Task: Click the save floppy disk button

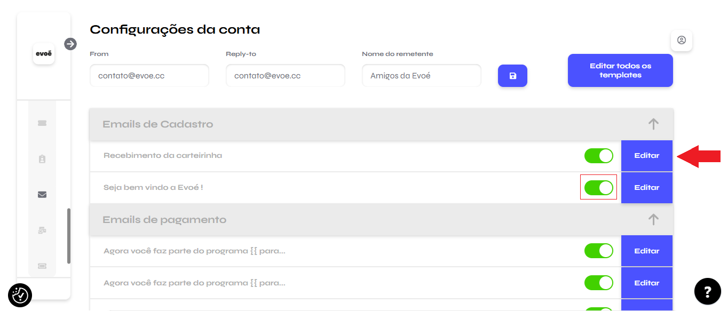Action: click(512, 76)
